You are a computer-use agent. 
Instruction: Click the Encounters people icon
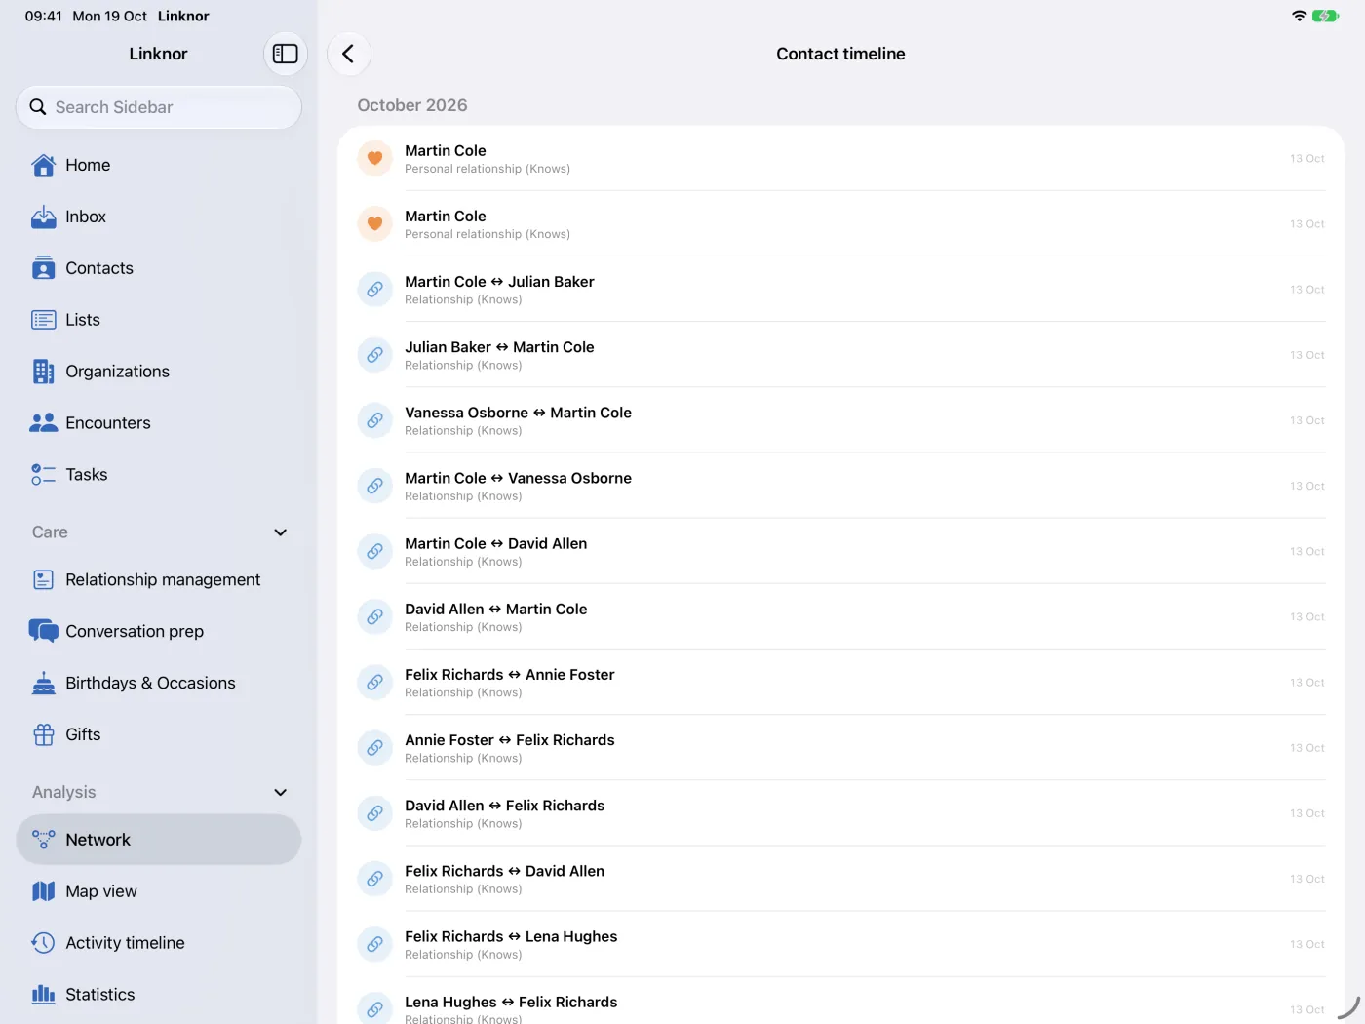coord(43,423)
